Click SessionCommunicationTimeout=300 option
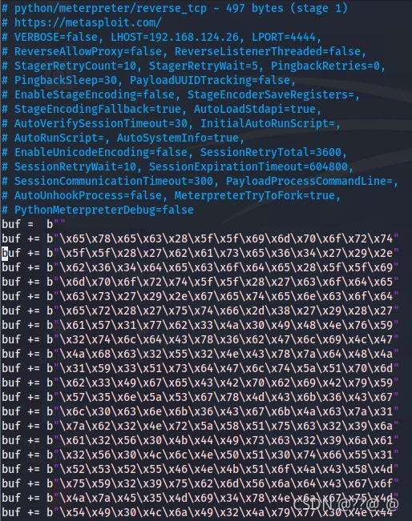The height and width of the screenshot is (521, 412). click(114, 181)
